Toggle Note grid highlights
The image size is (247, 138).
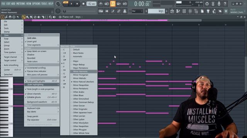(x=42, y=81)
